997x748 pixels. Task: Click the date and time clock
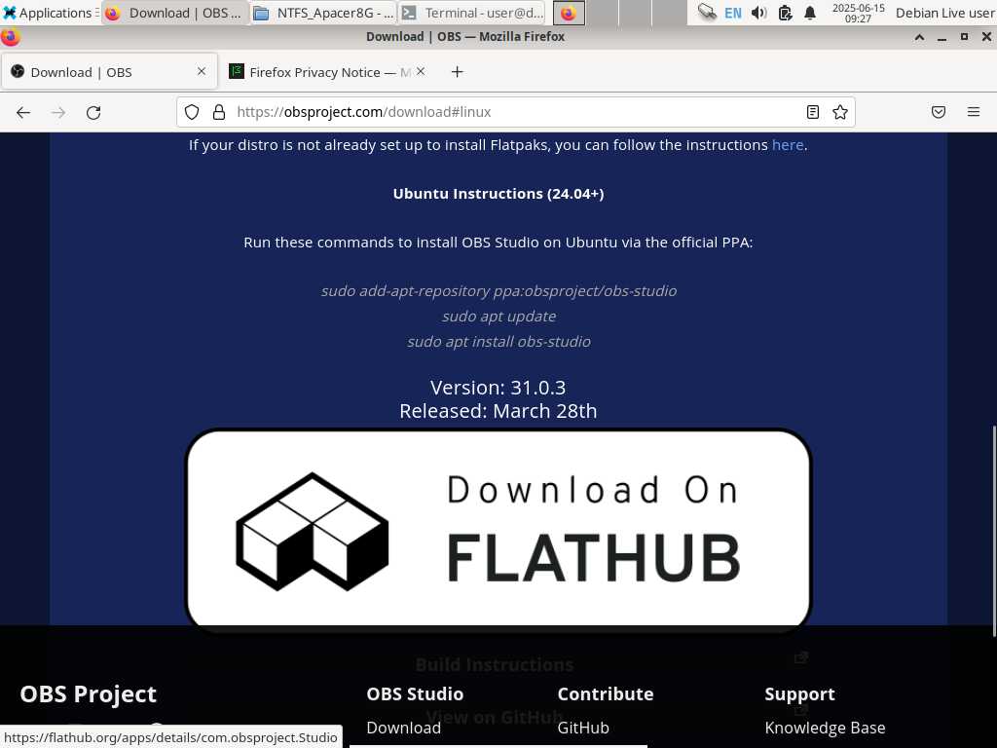859,13
